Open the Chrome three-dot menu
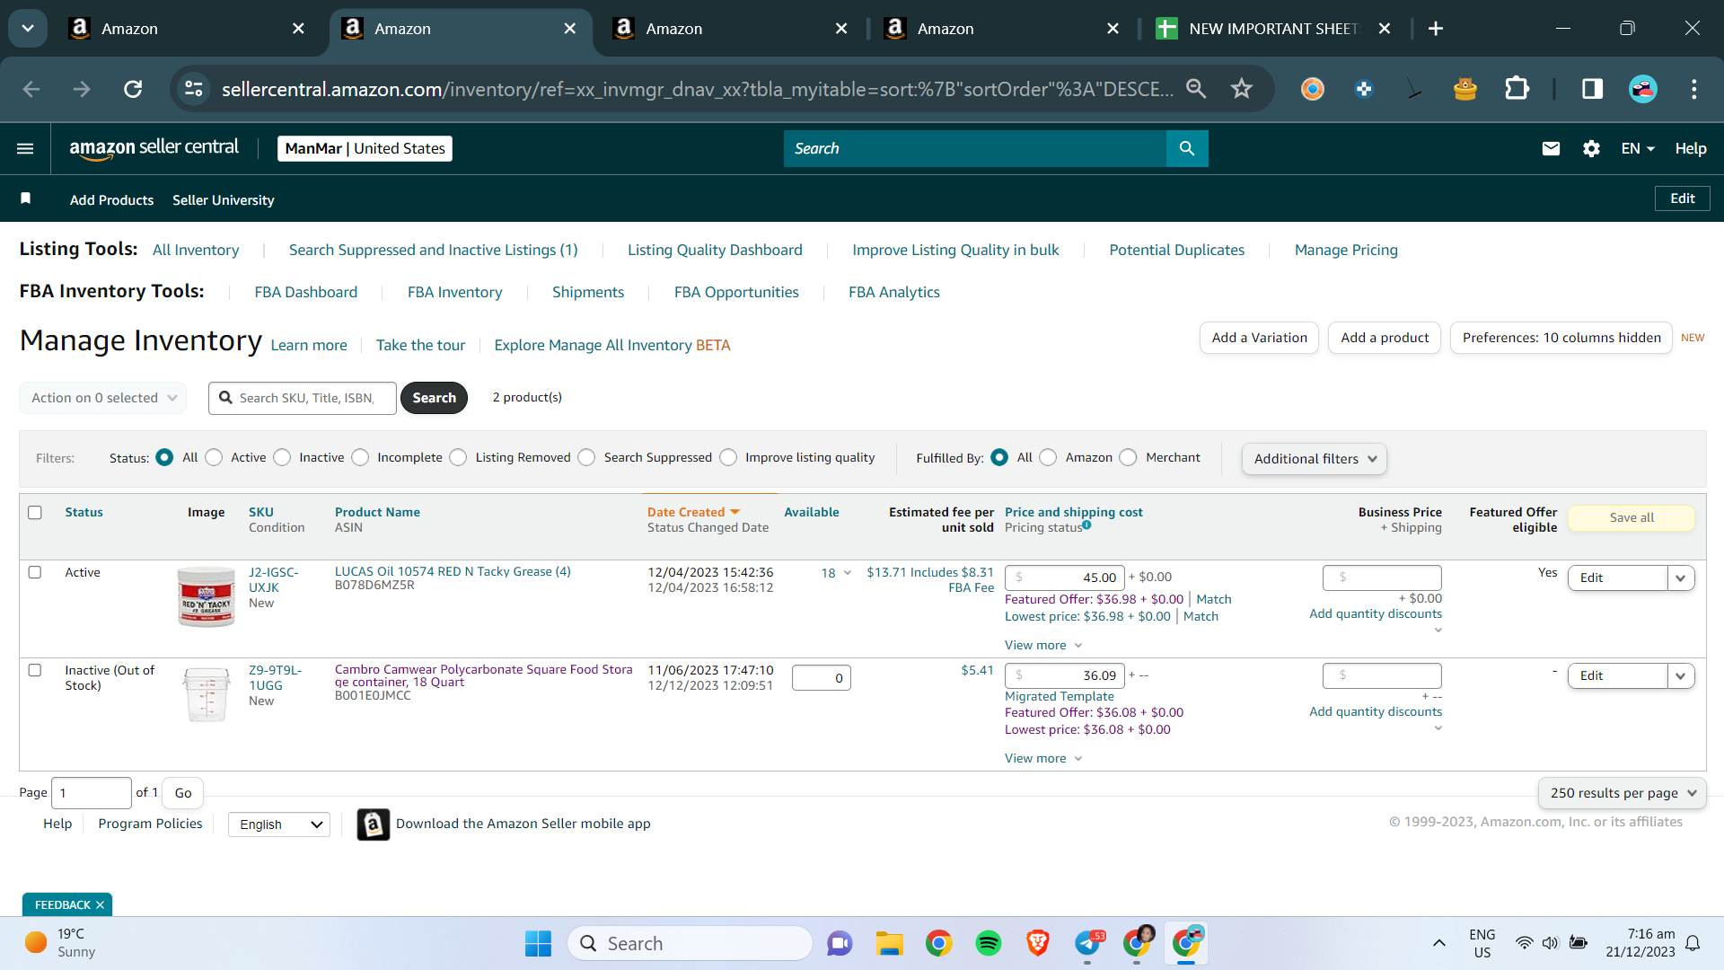1724x970 pixels. pos(1694,89)
